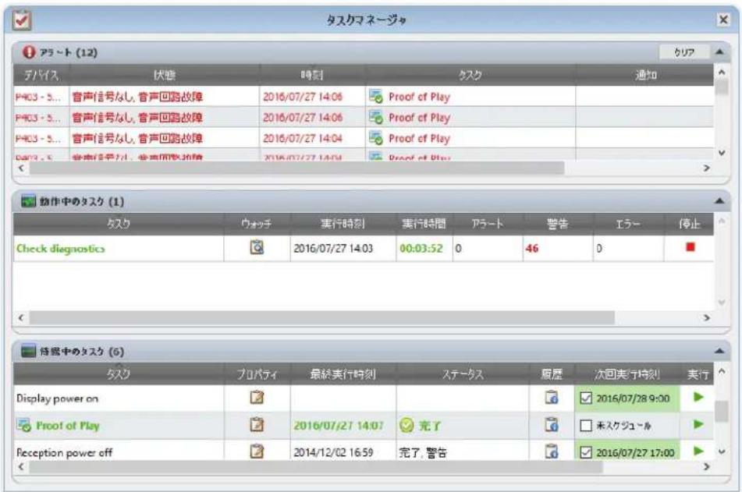
Task: Click the 最終実行時刻 column header
Action: (343, 375)
